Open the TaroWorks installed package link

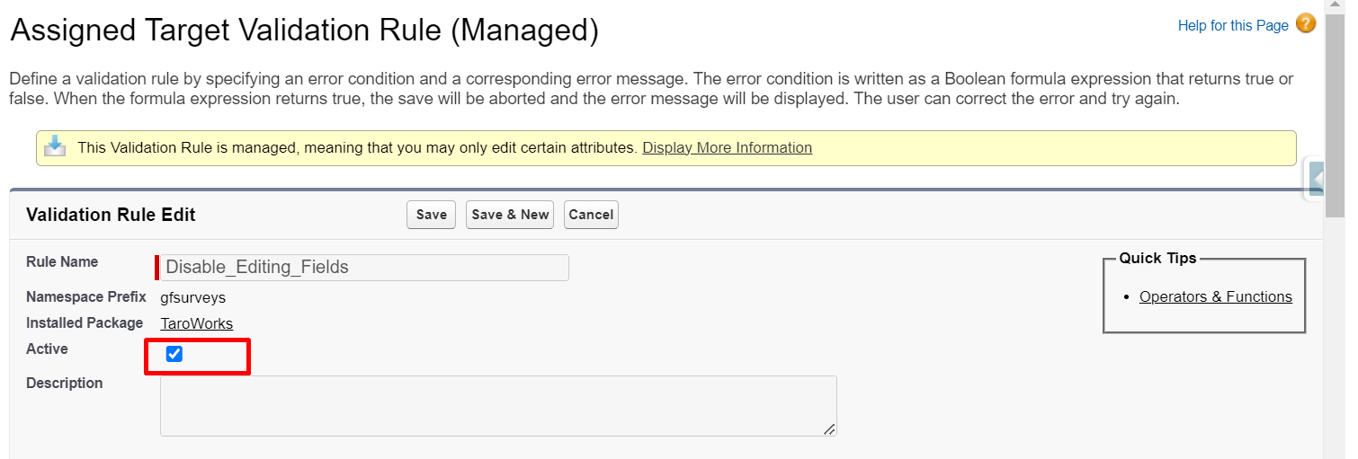click(x=196, y=323)
